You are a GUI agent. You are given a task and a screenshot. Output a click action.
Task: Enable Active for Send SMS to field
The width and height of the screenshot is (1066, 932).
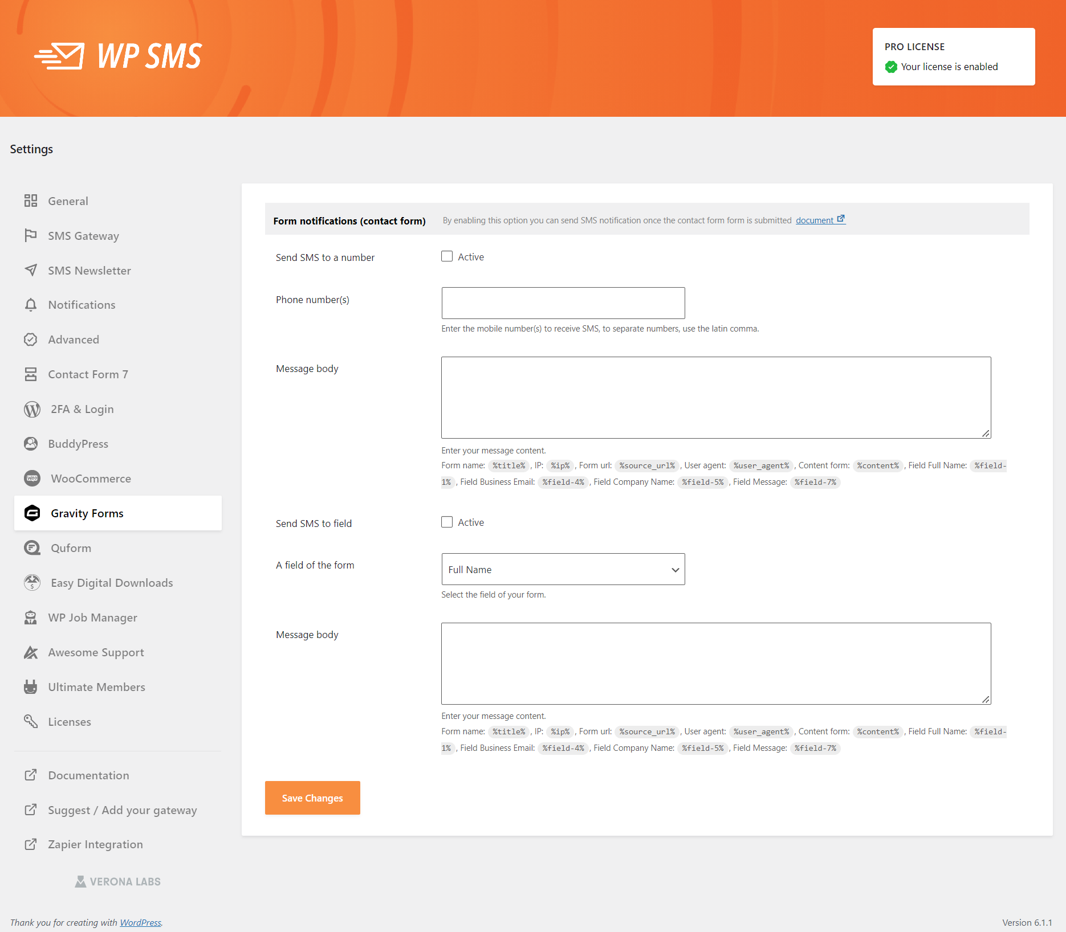point(447,522)
